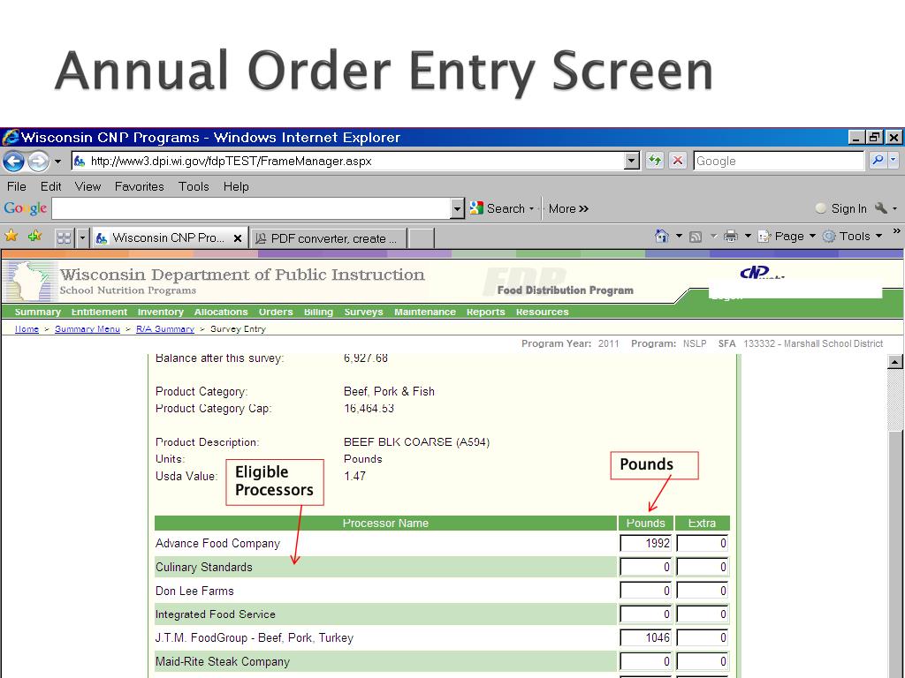Open the recent pages dropdown arrow

point(57,162)
